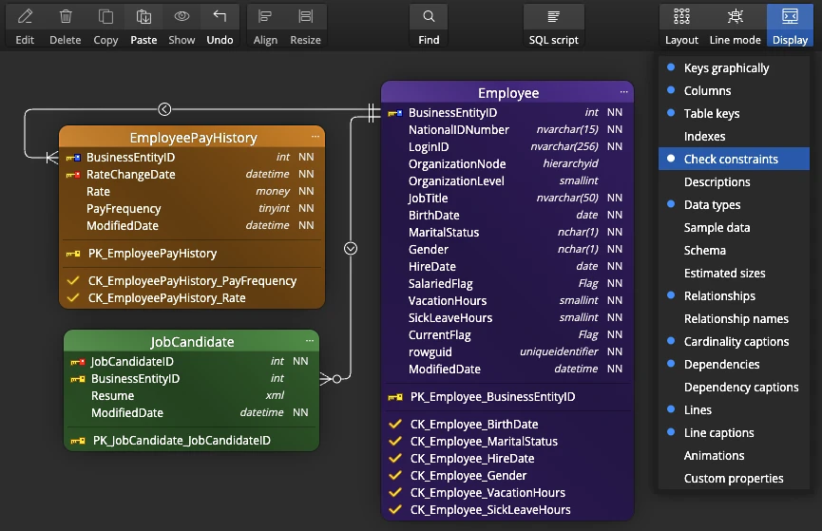
Task: Select the EmployeePayHistory table title
Action: (194, 138)
